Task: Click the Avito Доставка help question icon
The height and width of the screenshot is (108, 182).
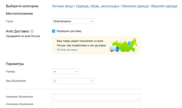Action: point(32,31)
